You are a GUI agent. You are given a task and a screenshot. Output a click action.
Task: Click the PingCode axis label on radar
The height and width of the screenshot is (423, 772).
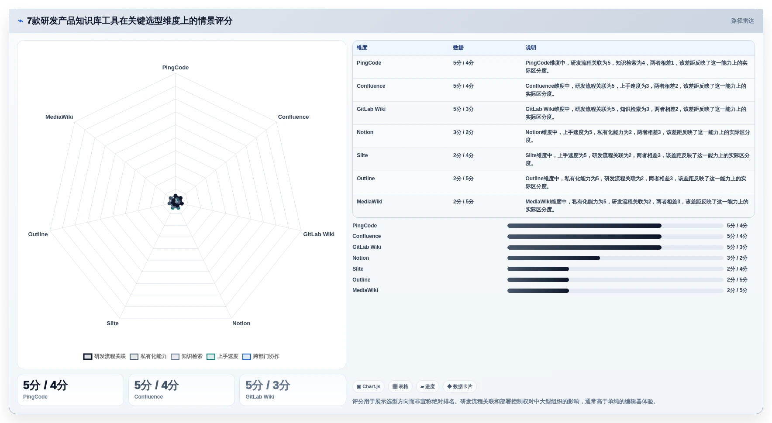(x=176, y=68)
